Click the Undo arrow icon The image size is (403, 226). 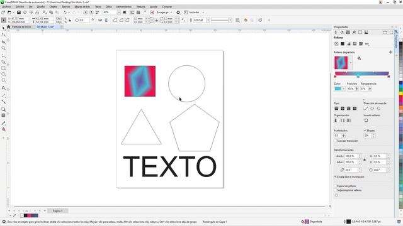coord(65,13)
